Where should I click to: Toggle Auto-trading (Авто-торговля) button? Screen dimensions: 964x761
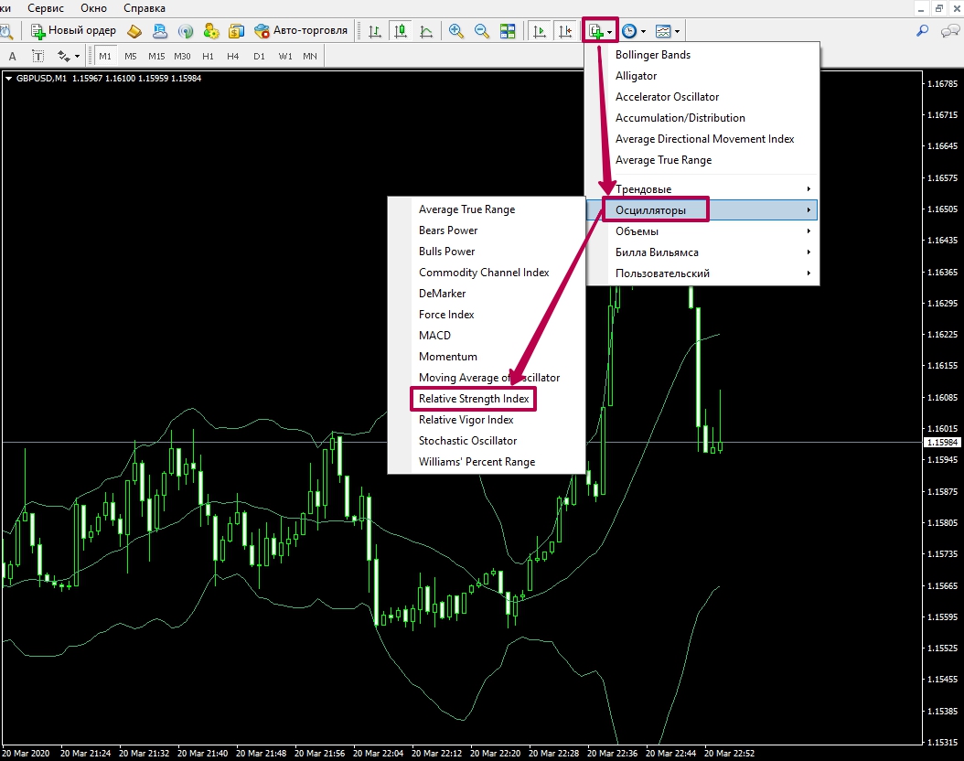(301, 30)
